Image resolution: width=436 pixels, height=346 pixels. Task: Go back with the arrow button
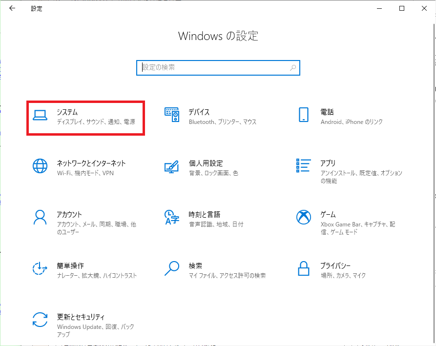point(12,8)
